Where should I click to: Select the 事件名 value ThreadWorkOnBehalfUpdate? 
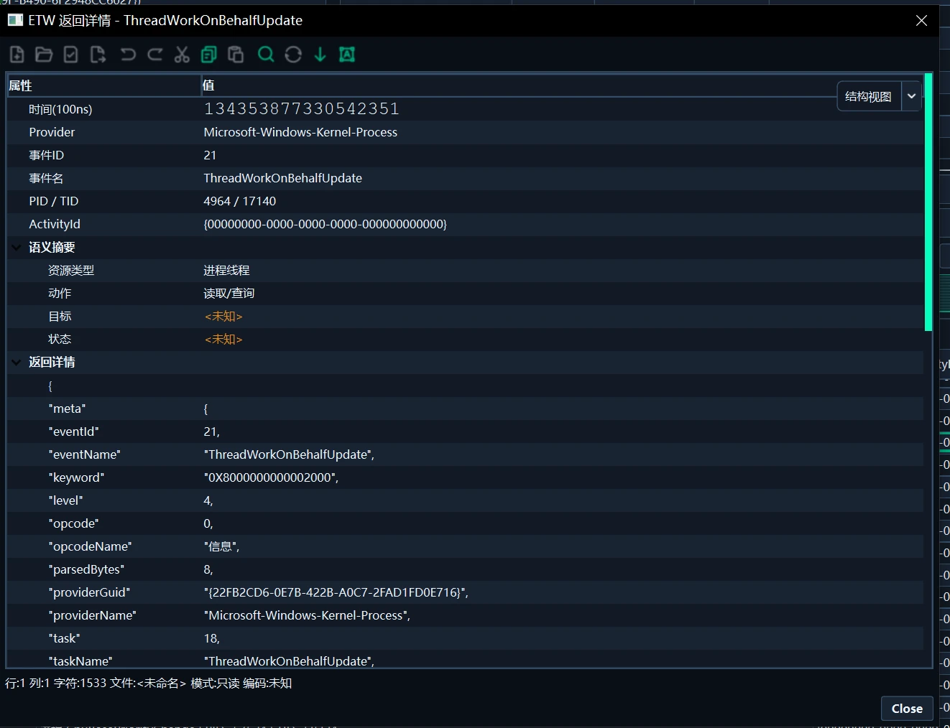(282, 178)
